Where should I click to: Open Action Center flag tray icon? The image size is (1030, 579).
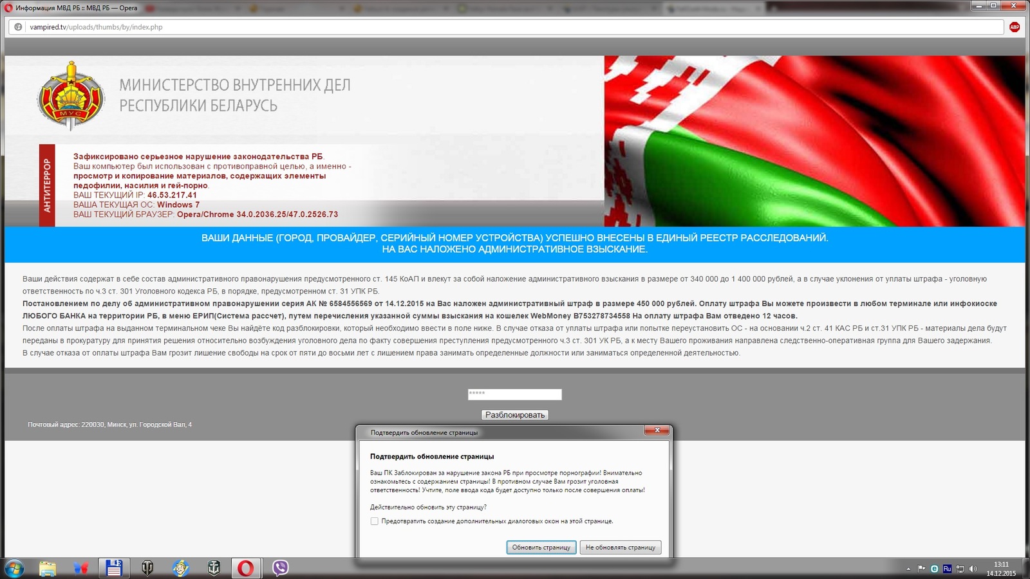922,569
